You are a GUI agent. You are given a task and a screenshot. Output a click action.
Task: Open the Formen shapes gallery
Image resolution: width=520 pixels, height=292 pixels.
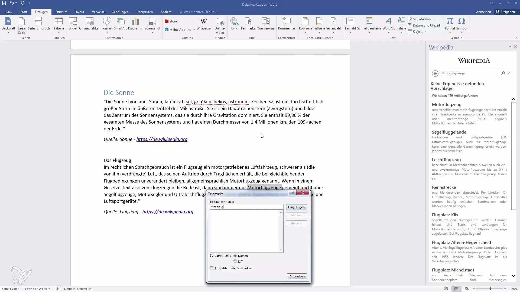pos(107,25)
